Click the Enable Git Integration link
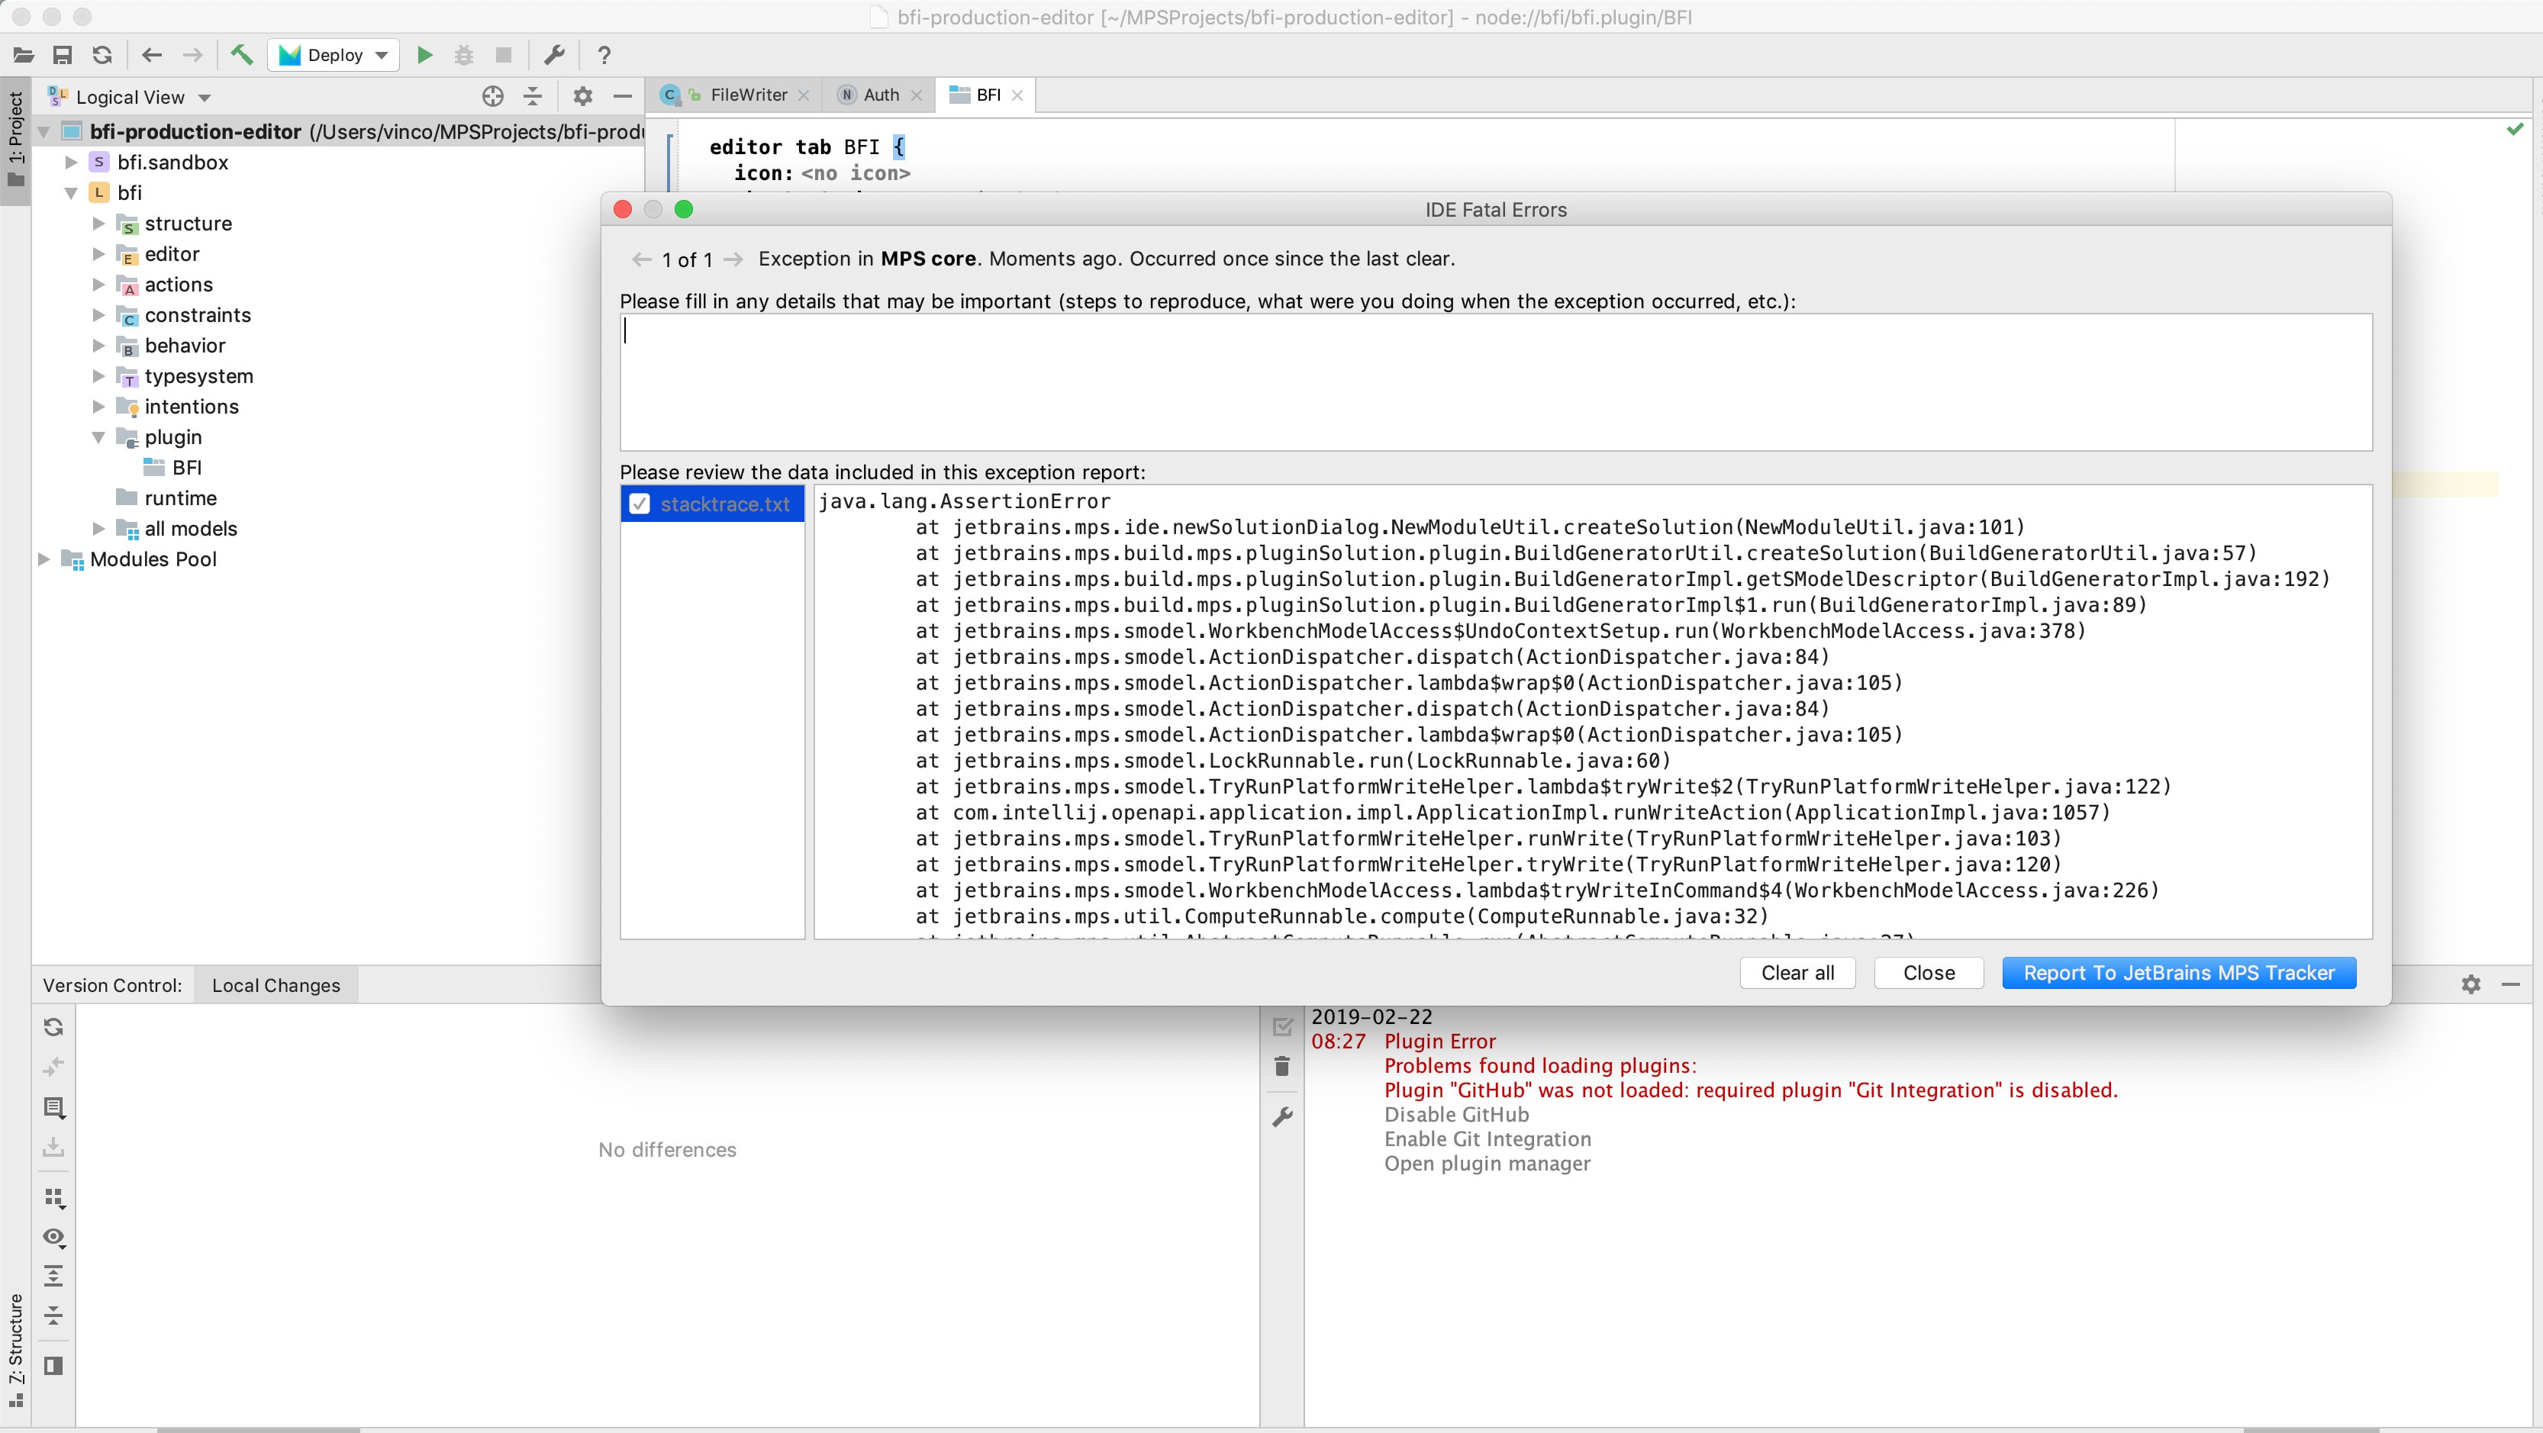The height and width of the screenshot is (1433, 2543). pyautogui.click(x=1487, y=1139)
